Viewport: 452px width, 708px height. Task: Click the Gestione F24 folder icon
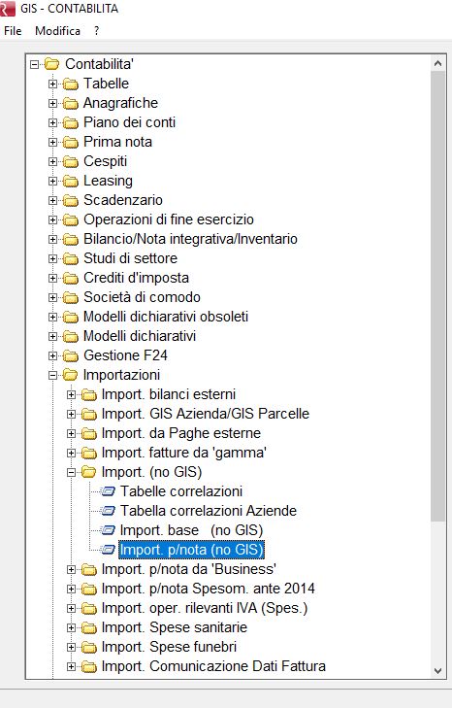tap(71, 355)
